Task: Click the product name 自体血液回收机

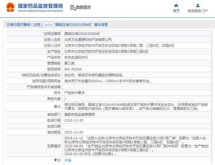Action: coord(76,57)
